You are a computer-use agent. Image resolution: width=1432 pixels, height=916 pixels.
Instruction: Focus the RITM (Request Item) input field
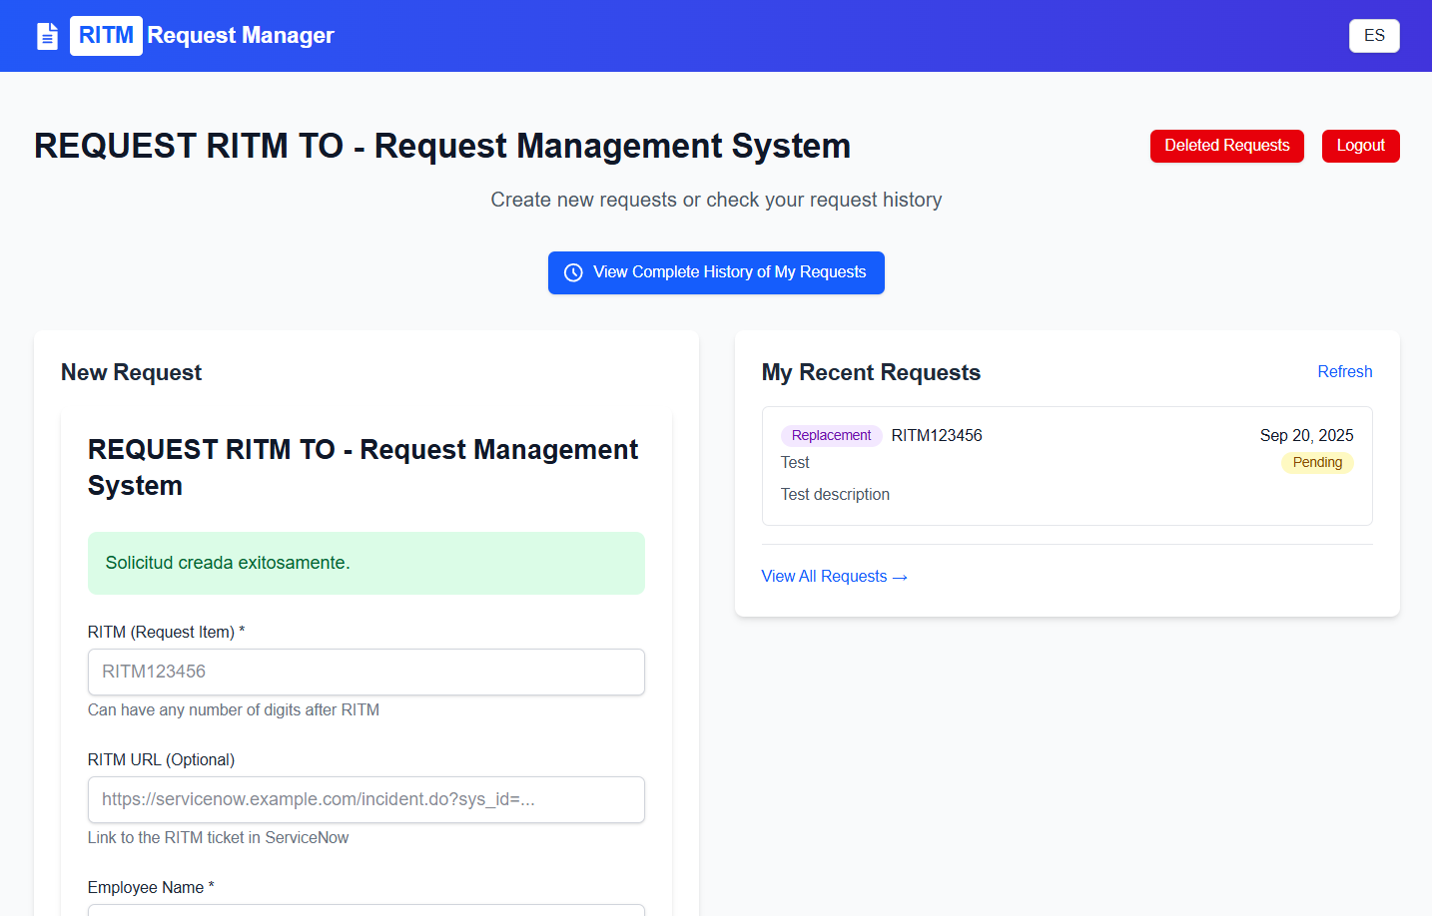[366, 672]
